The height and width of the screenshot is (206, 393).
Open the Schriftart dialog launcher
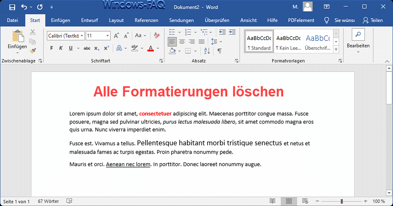[x=161, y=61]
